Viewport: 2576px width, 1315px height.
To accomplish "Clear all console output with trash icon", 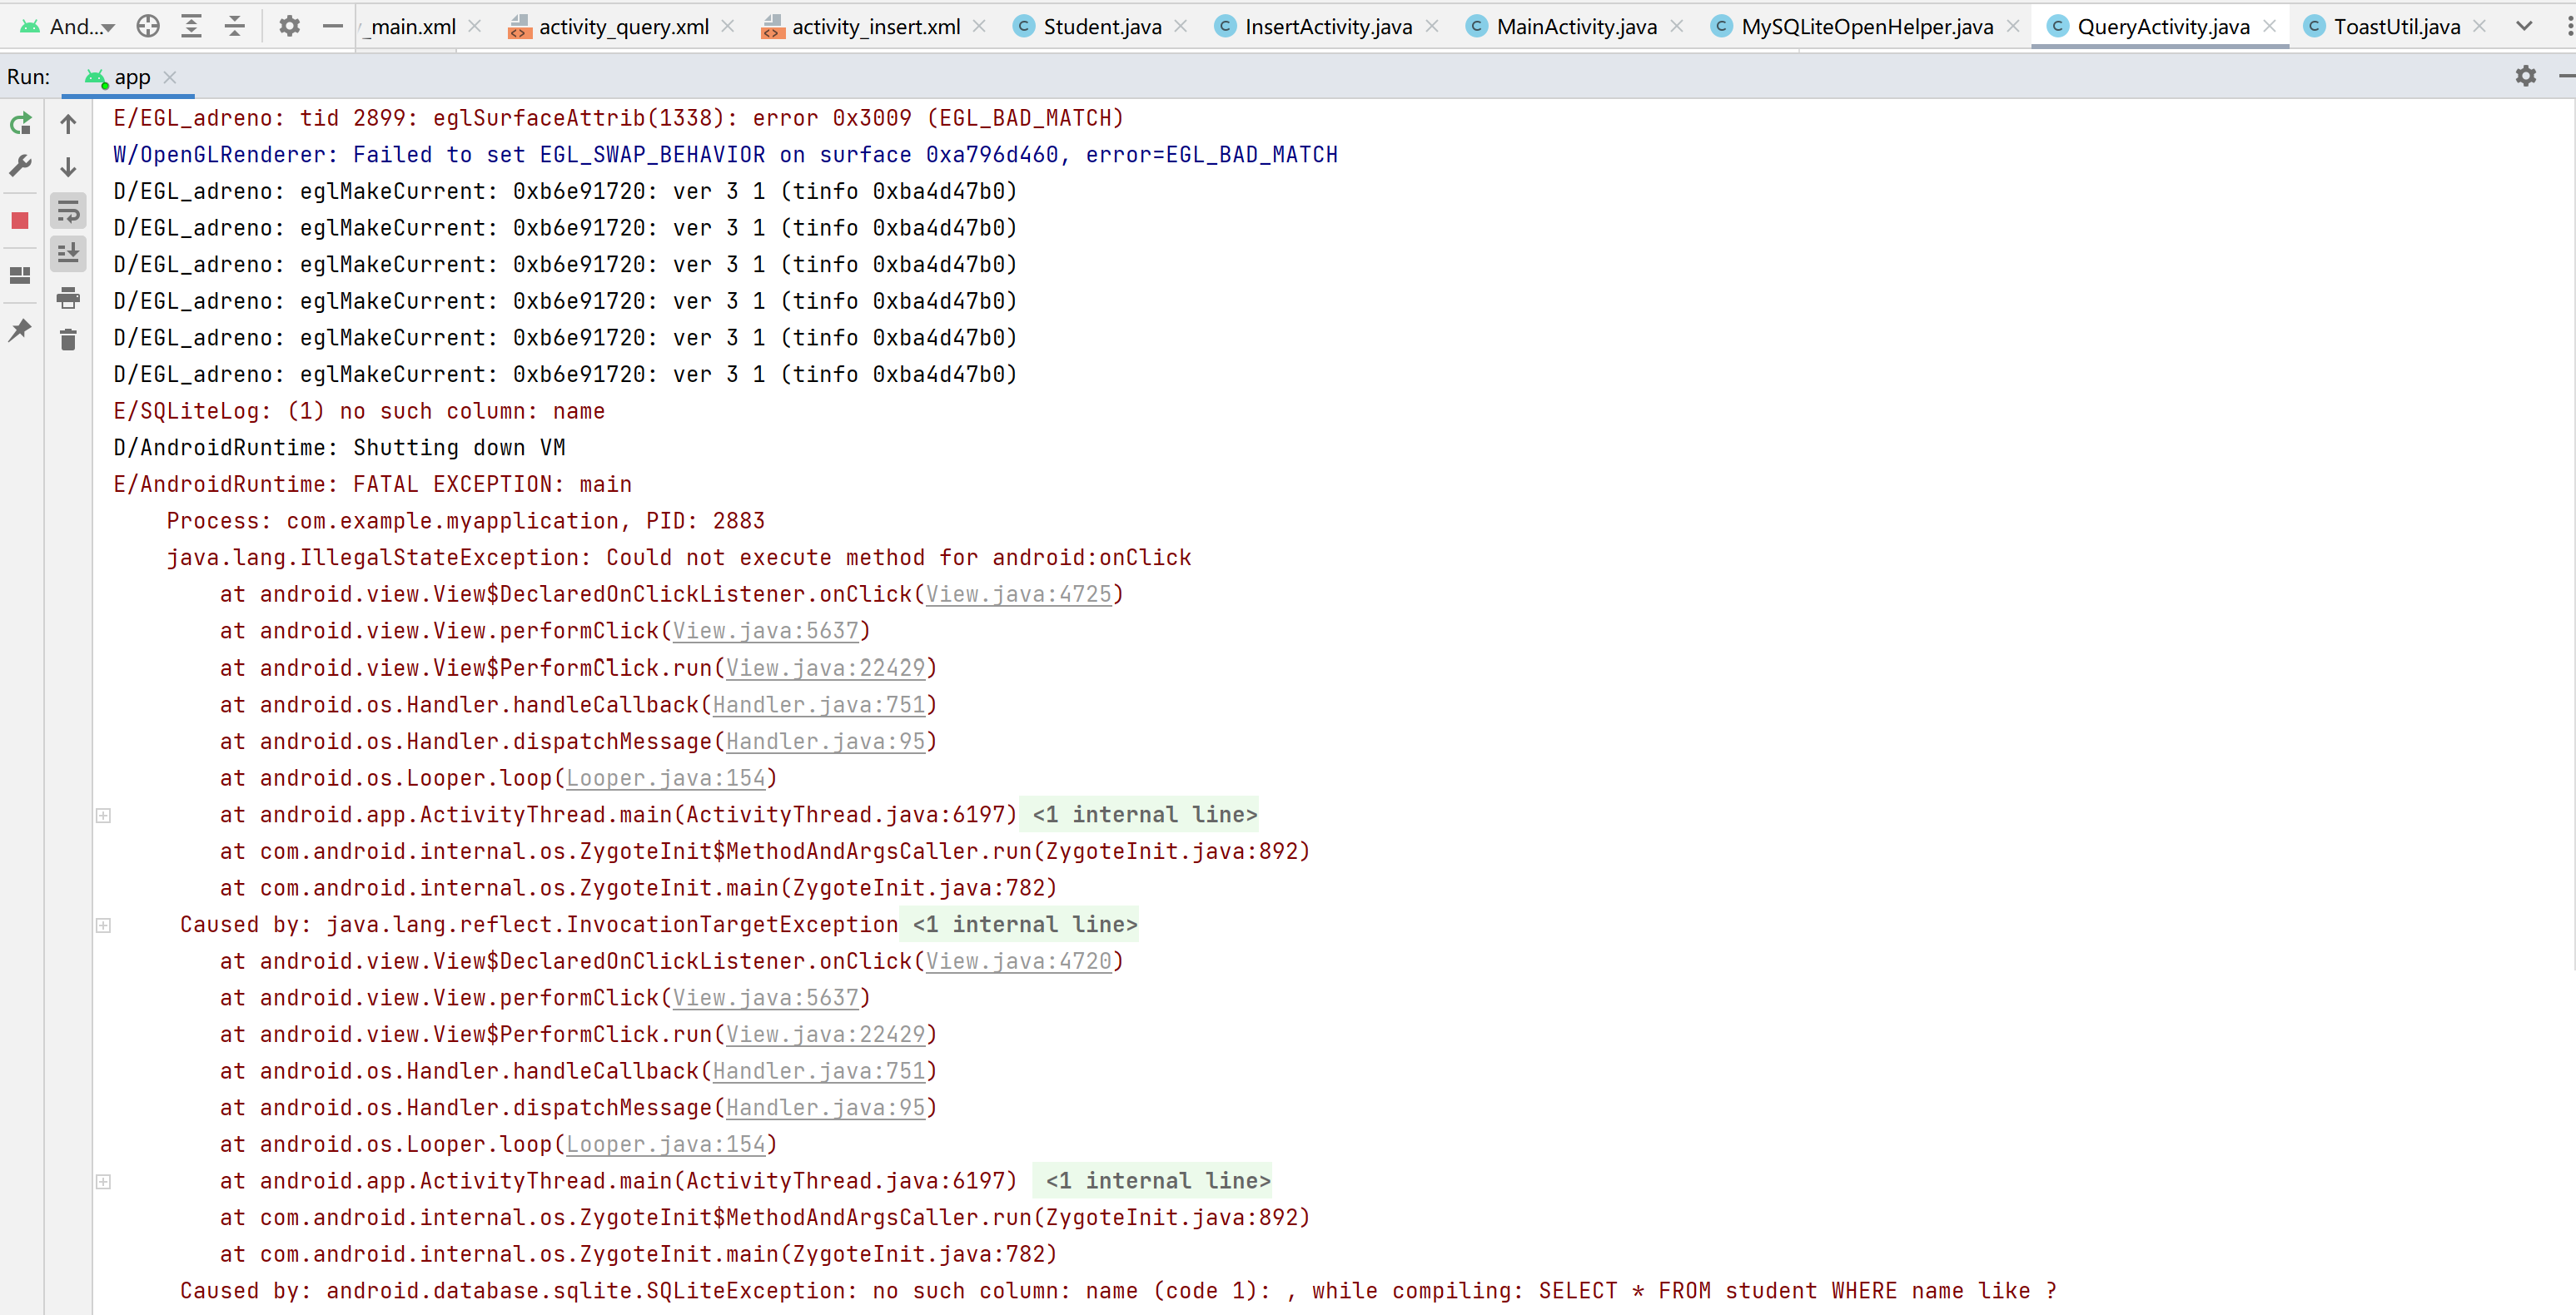I will pos(68,341).
